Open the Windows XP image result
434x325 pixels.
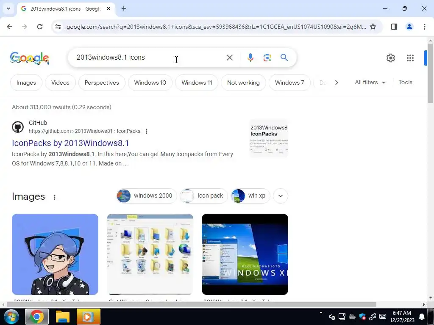tap(245, 254)
